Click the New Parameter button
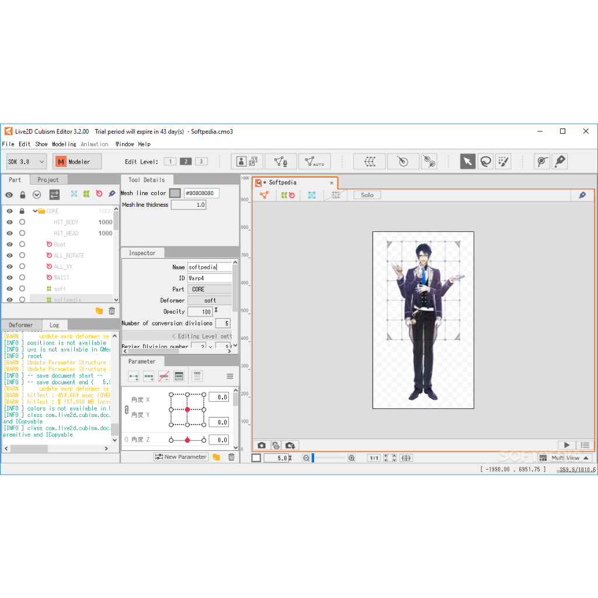 point(180,457)
